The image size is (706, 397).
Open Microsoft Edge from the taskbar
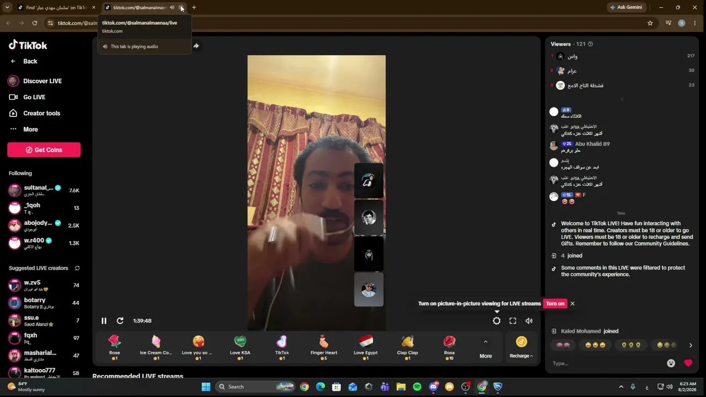[x=320, y=387]
